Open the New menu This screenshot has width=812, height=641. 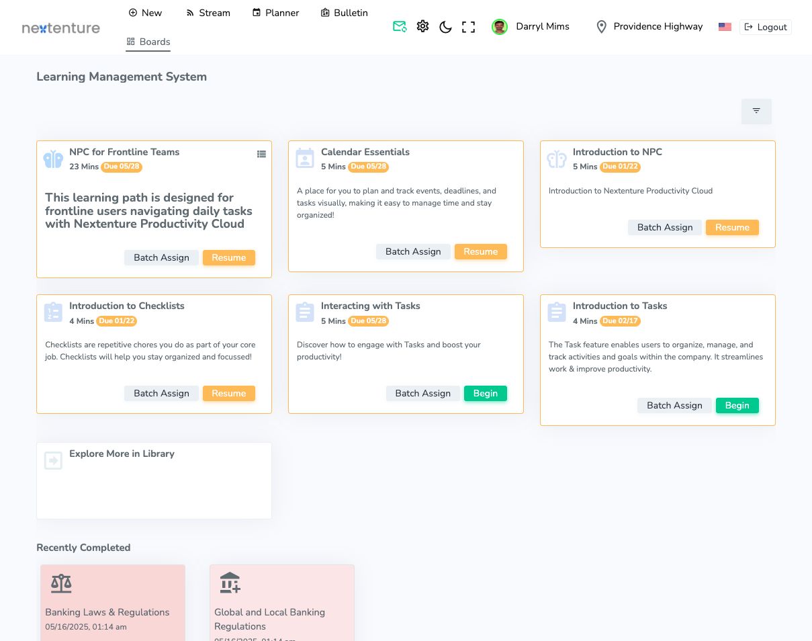(x=145, y=13)
